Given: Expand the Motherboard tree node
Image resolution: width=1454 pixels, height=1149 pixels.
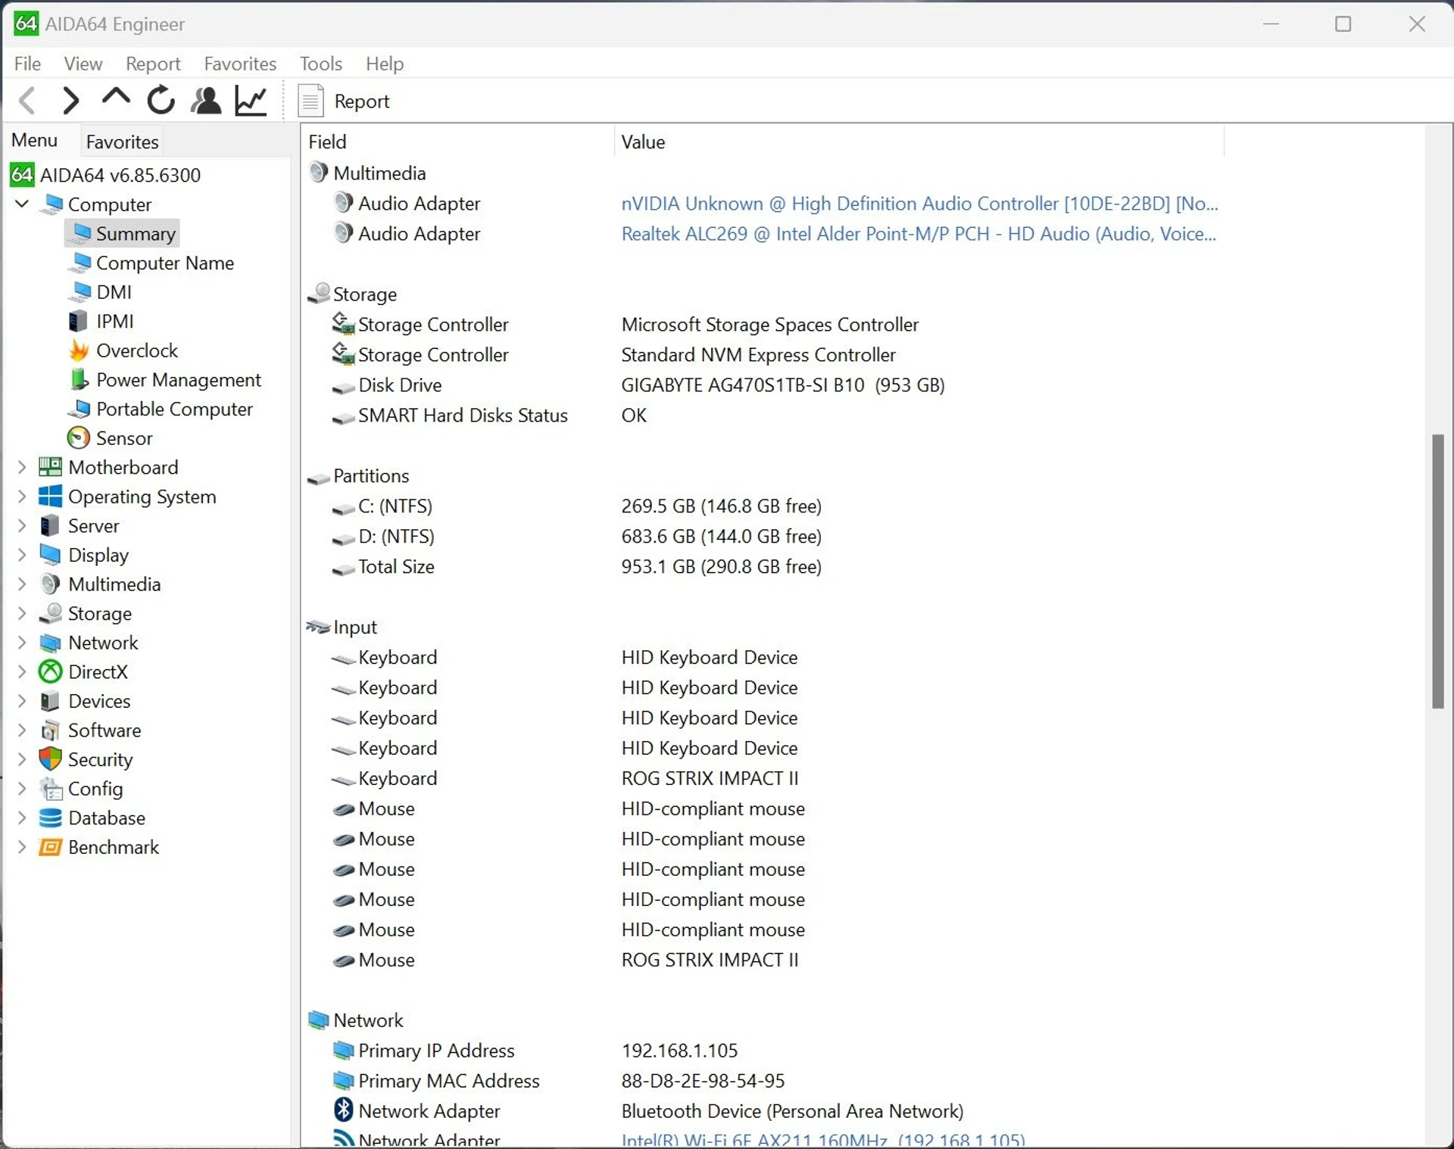Looking at the screenshot, I should pyautogui.click(x=22, y=467).
